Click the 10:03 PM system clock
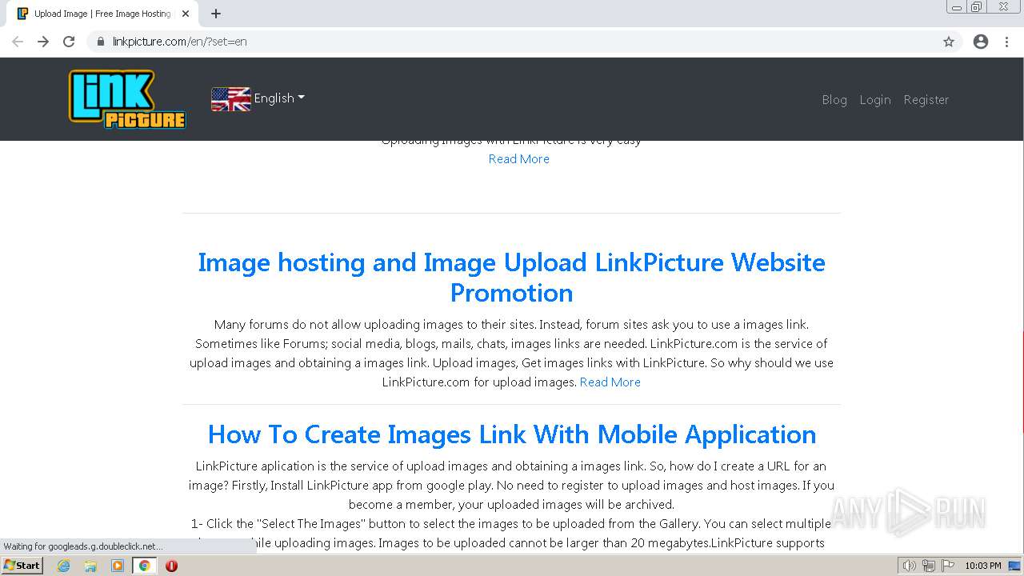Image resolution: width=1024 pixels, height=576 pixels. pyautogui.click(x=983, y=566)
